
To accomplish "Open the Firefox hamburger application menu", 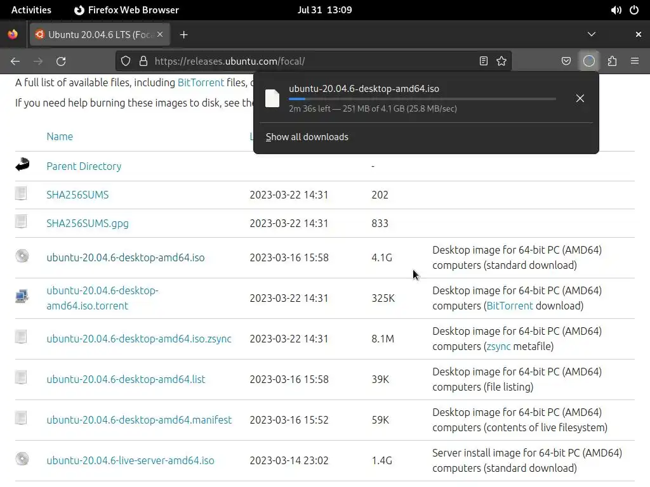I will [x=635, y=62].
